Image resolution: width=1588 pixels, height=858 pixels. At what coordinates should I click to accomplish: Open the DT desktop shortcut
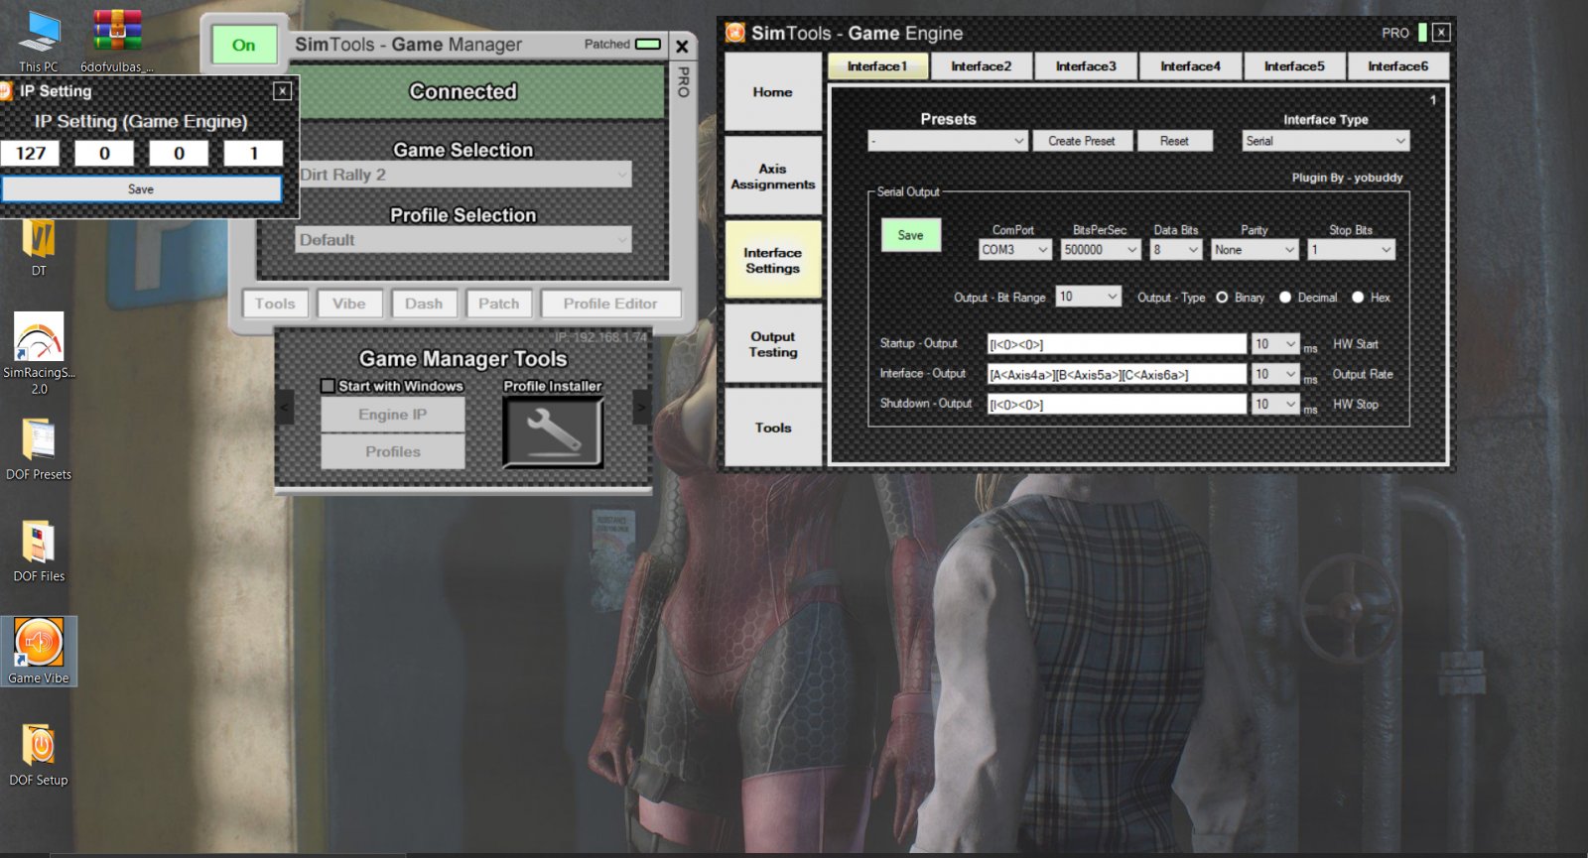pos(39,248)
